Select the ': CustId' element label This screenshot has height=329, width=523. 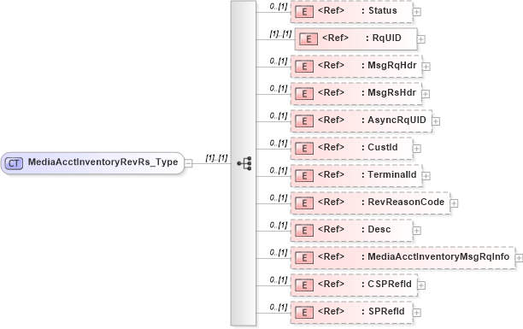pyautogui.click(x=379, y=148)
